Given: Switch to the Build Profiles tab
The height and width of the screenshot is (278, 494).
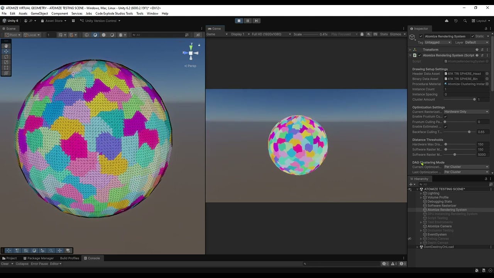Looking at the screenshot, I should click(x=69, y=258).
